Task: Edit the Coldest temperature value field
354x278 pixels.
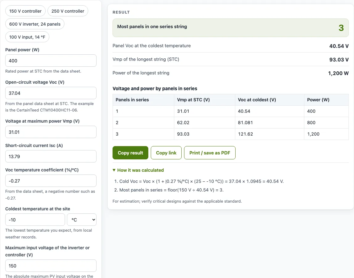Action: click(35, 220)
